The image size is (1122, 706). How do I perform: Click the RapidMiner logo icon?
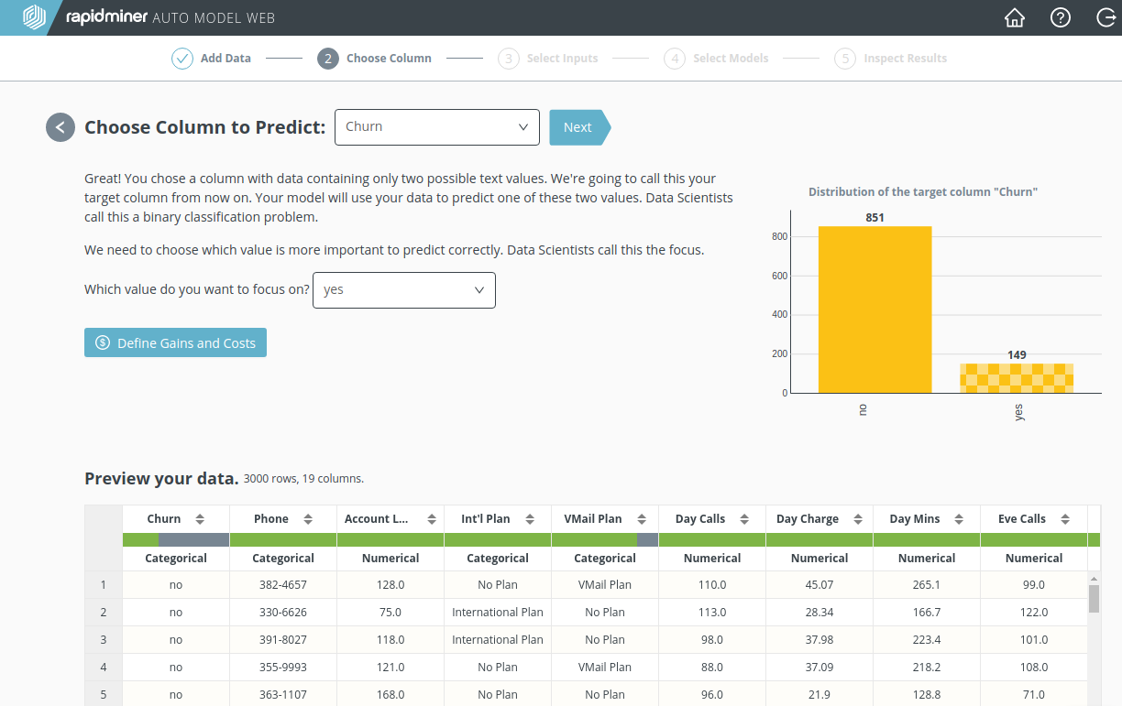click(33, 17)
